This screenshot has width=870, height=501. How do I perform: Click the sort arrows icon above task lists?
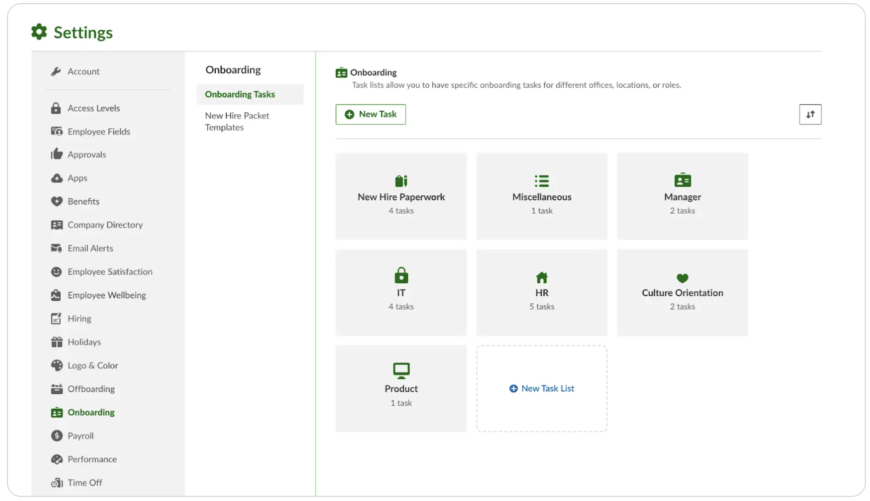(x=810, y=114)
